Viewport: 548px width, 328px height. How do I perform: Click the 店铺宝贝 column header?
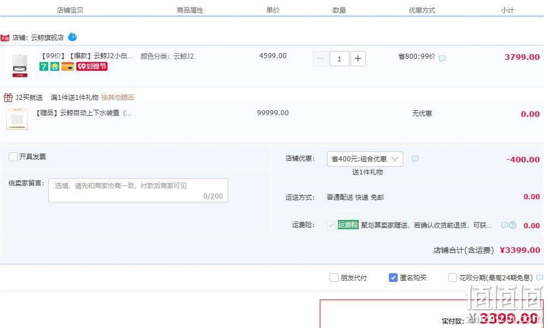pos(70,10)
